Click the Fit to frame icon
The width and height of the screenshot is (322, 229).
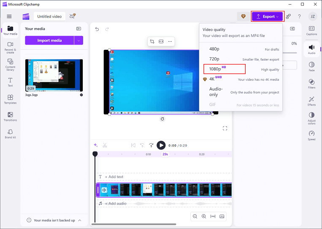pos(161,41)
